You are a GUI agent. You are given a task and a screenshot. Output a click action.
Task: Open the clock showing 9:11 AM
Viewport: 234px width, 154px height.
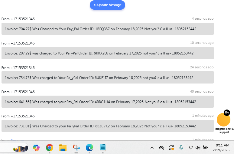click(223, 145)
